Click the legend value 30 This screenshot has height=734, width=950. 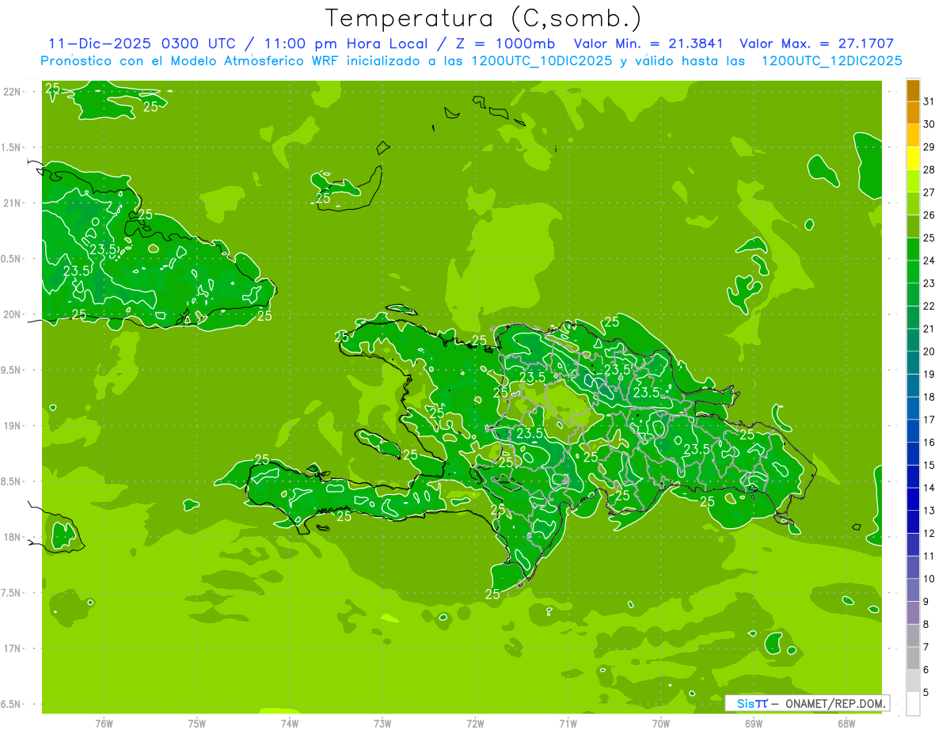pyautogui.click(x=929, y=124)
